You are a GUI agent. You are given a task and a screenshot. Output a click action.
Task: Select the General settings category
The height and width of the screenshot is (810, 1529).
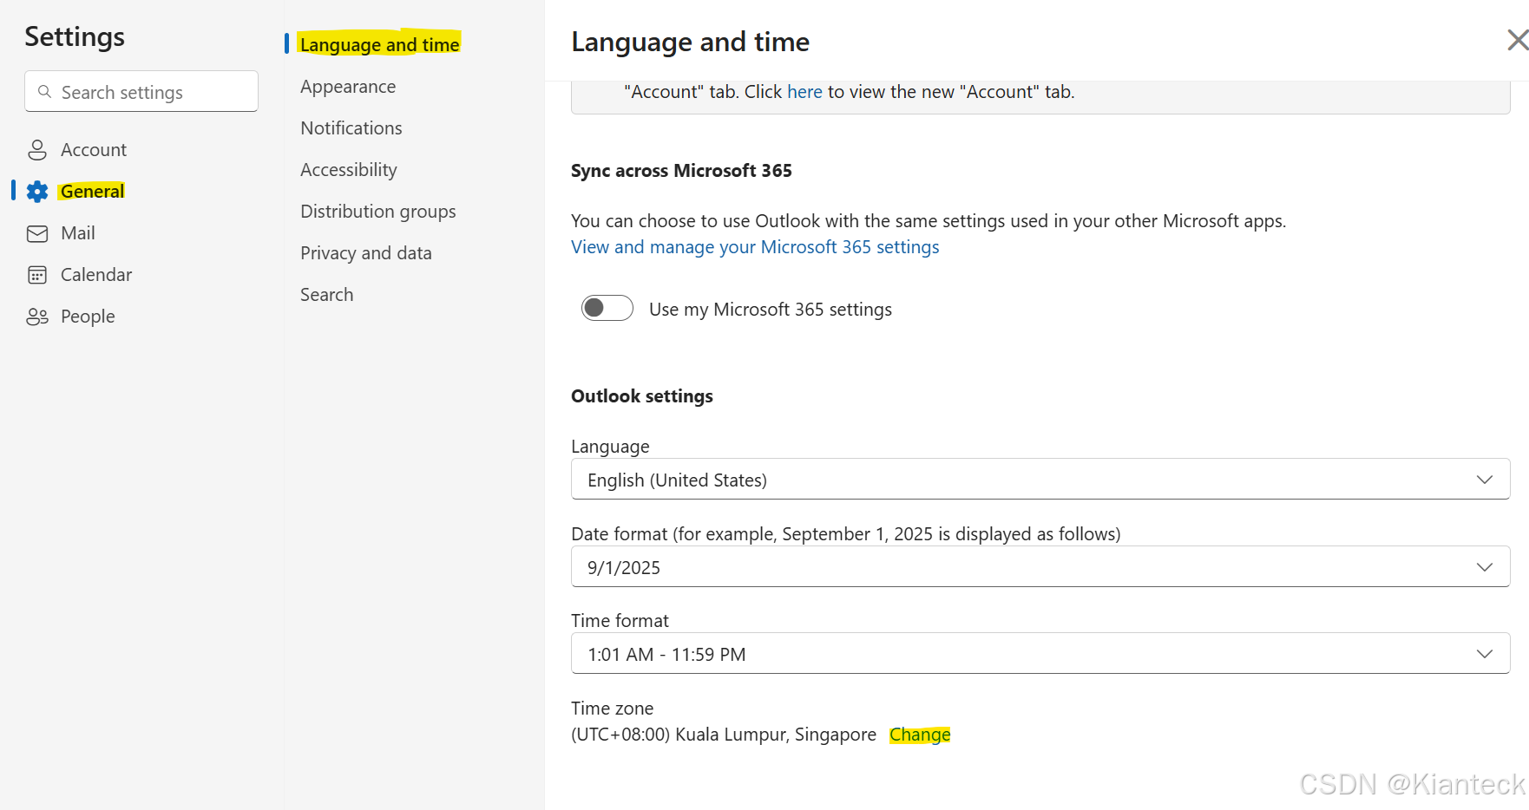(x=92, y=192)
